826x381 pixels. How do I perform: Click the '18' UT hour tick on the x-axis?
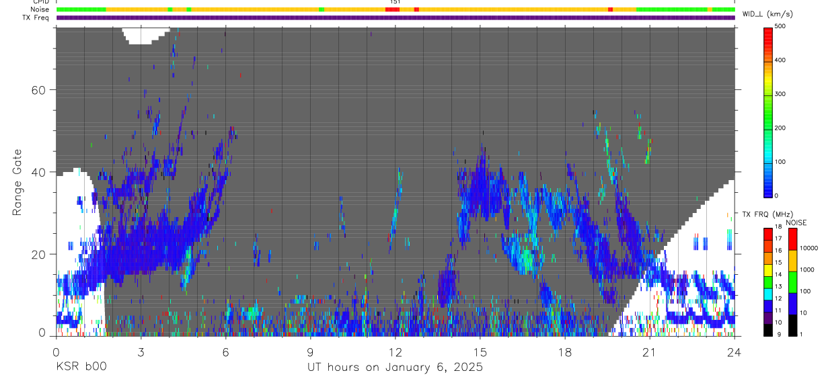564,351
